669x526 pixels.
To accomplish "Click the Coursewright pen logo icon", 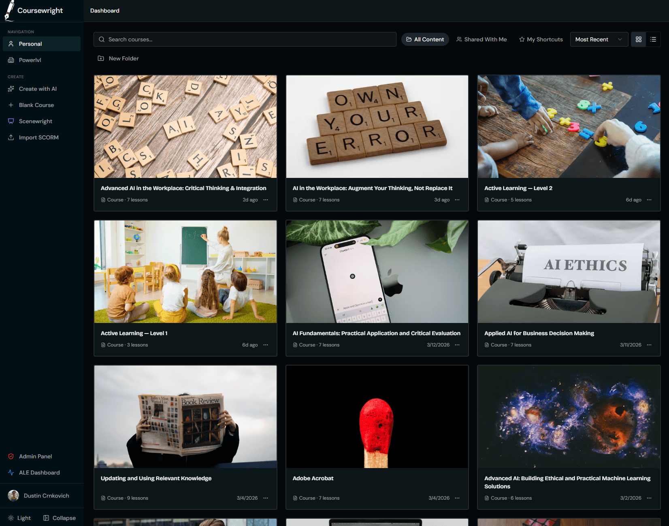I will click(x=9, y=11).
